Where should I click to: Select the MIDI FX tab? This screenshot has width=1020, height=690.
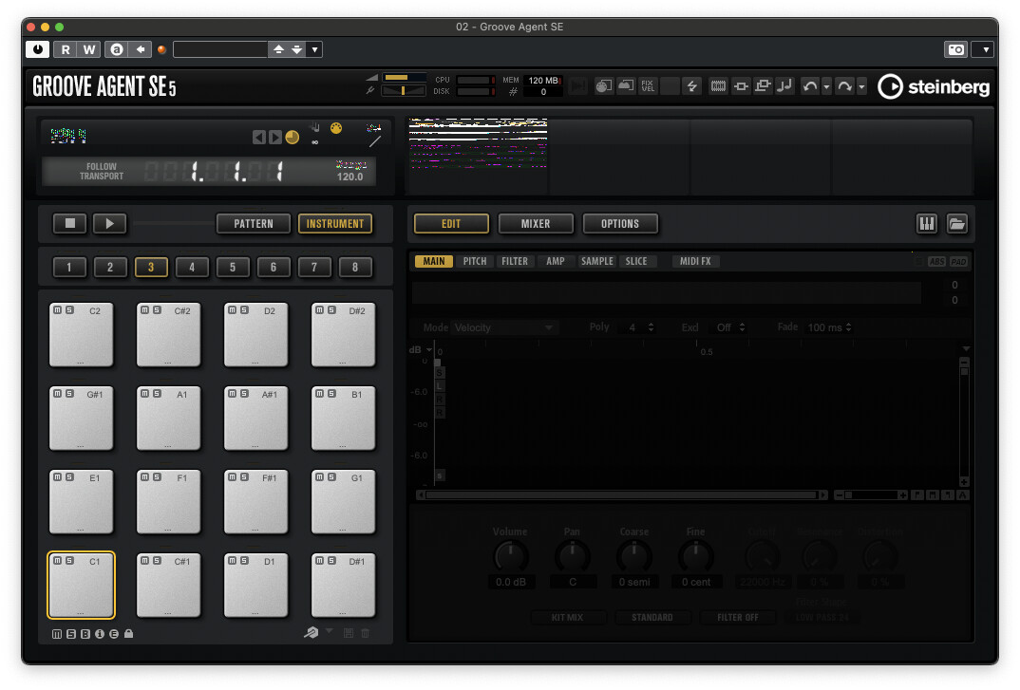(x=695, y=261)
